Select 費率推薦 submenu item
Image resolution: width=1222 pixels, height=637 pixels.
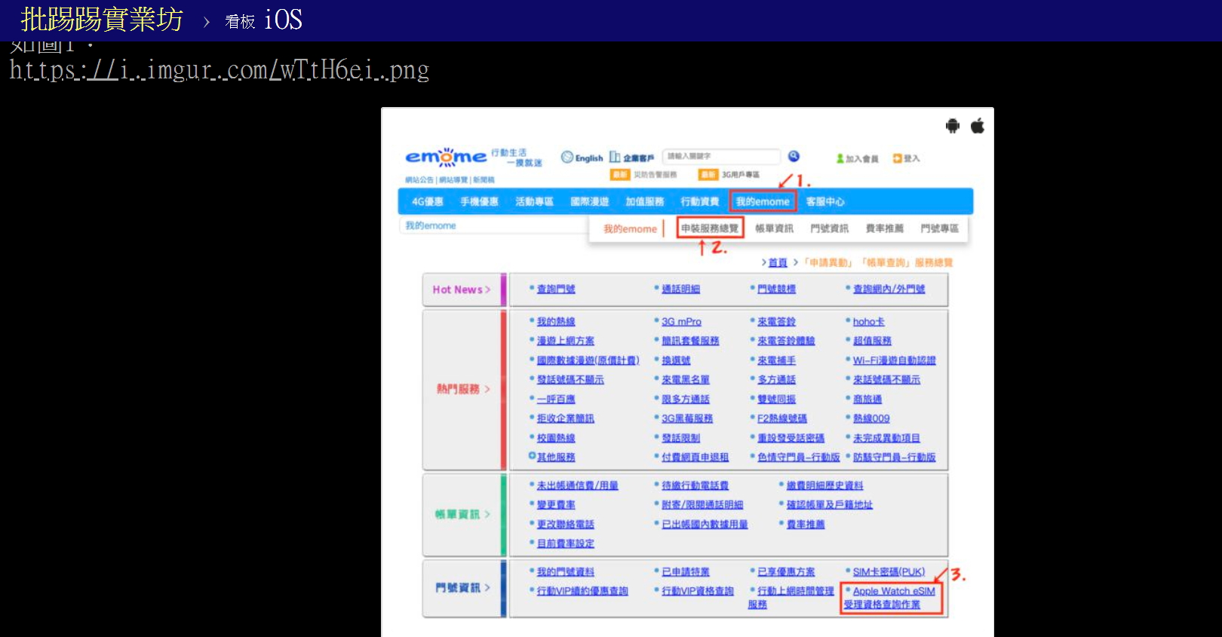point(885,228)
